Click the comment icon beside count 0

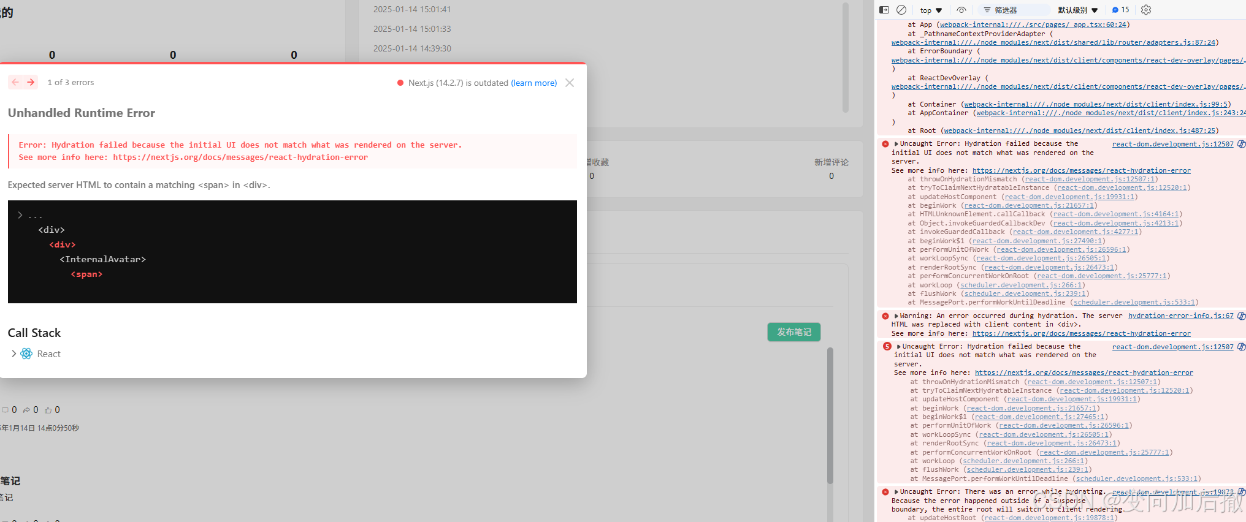[5, 410]
